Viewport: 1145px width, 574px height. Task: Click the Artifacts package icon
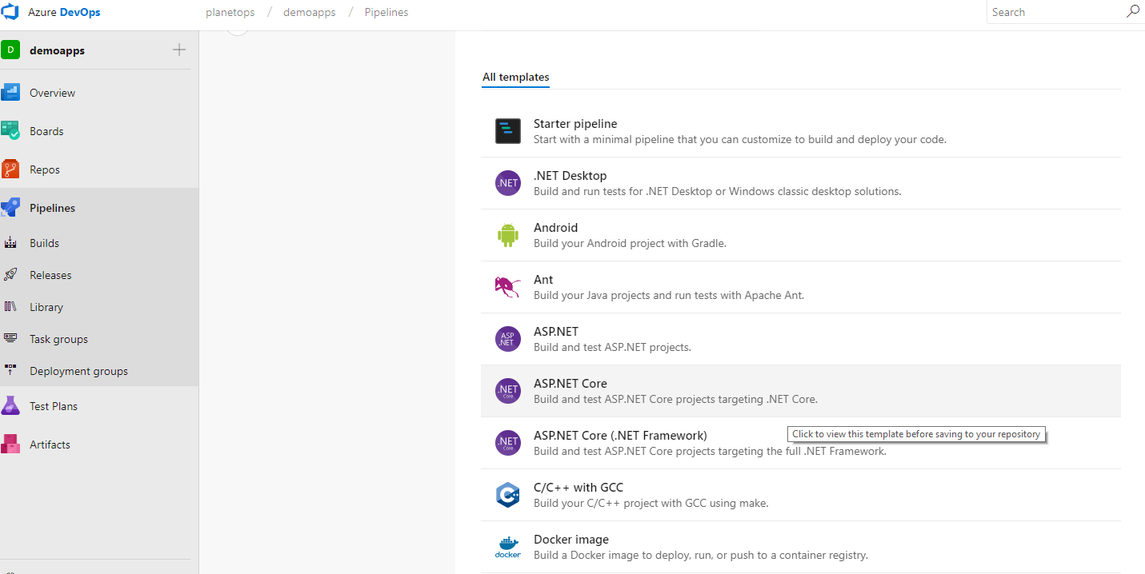click(x=10, y=444)
